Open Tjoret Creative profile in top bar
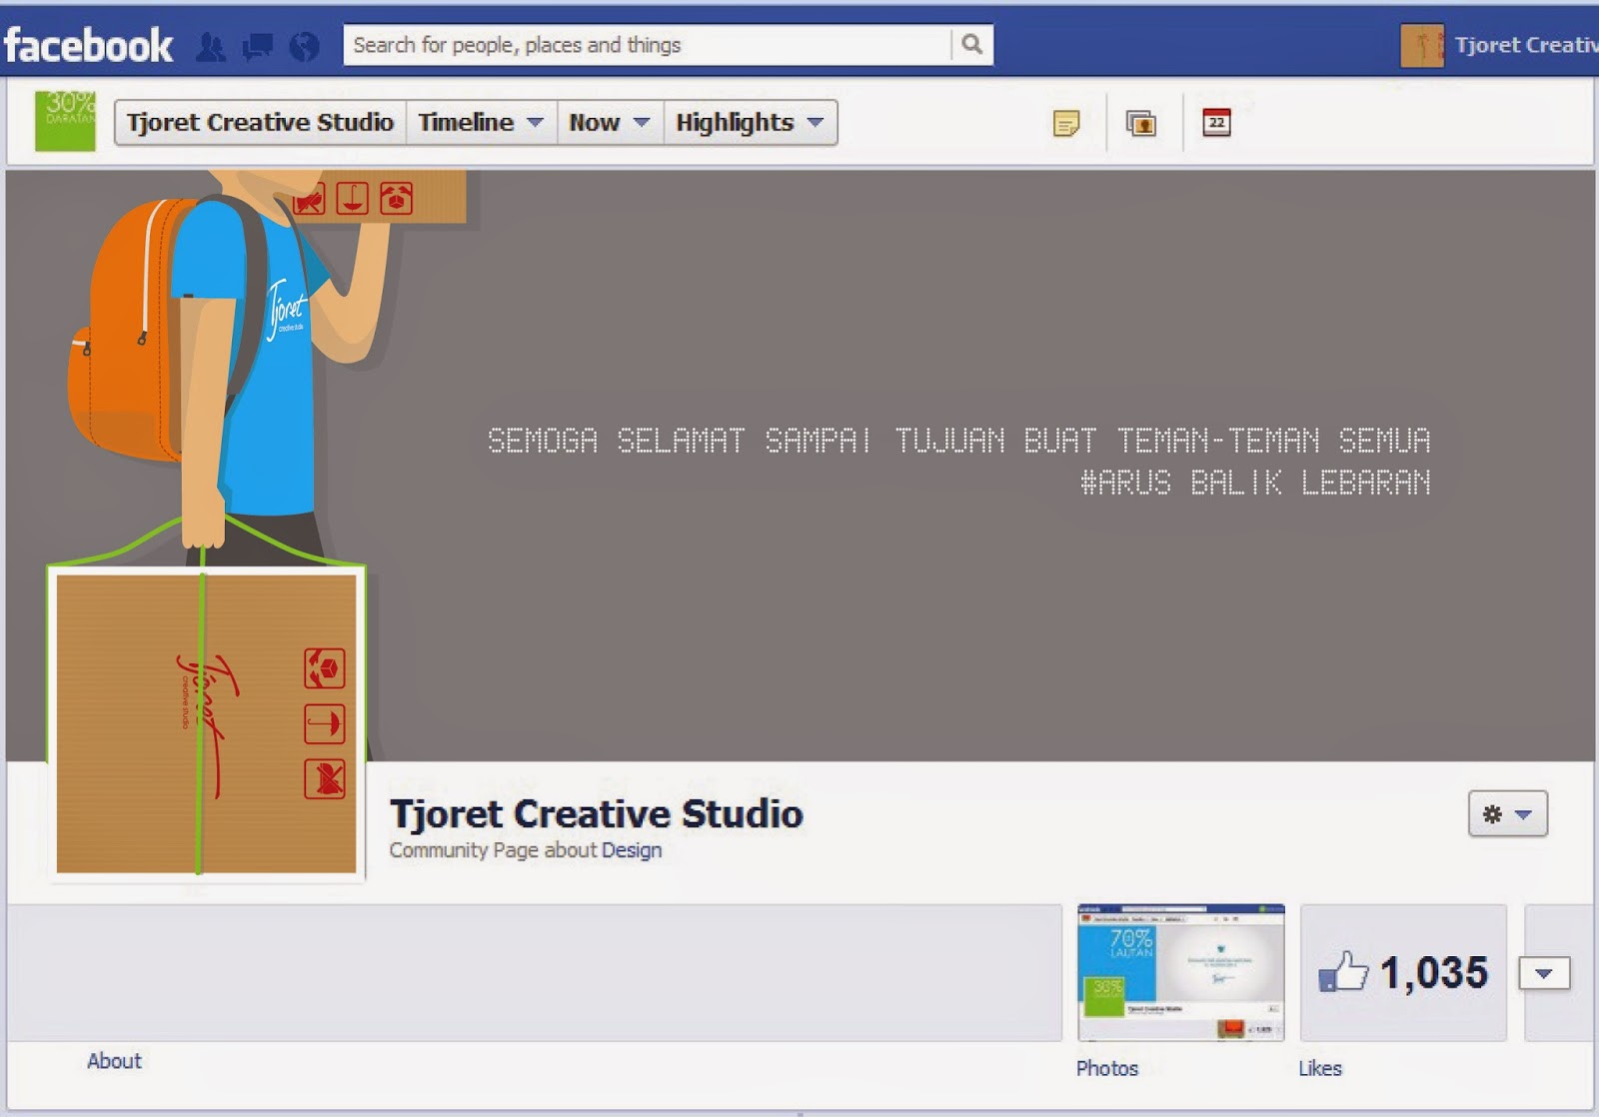 coord(1499,45)
